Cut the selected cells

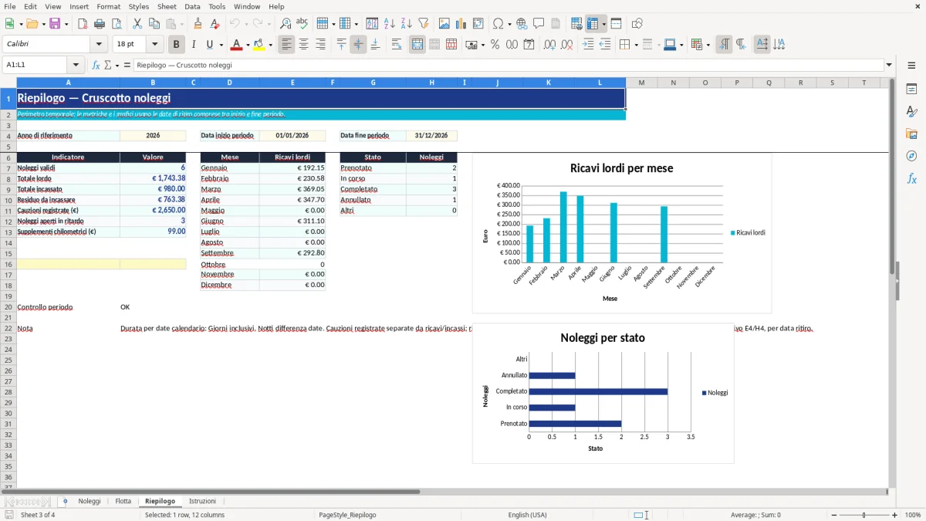137,24
